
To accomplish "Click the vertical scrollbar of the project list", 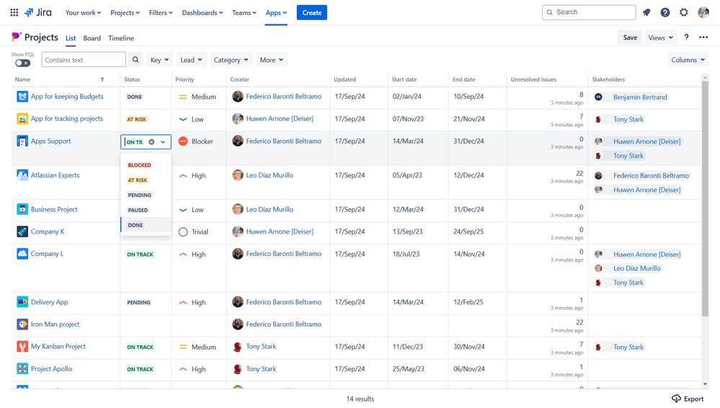I will point(706,198).
